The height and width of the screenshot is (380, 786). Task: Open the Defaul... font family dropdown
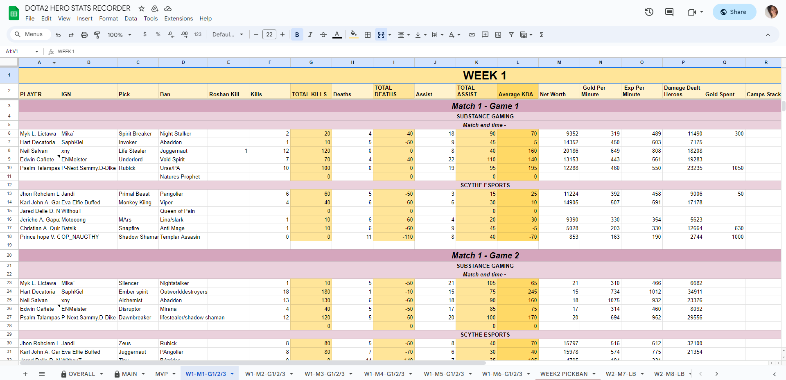pyautogui.click(x=228, y=35)
